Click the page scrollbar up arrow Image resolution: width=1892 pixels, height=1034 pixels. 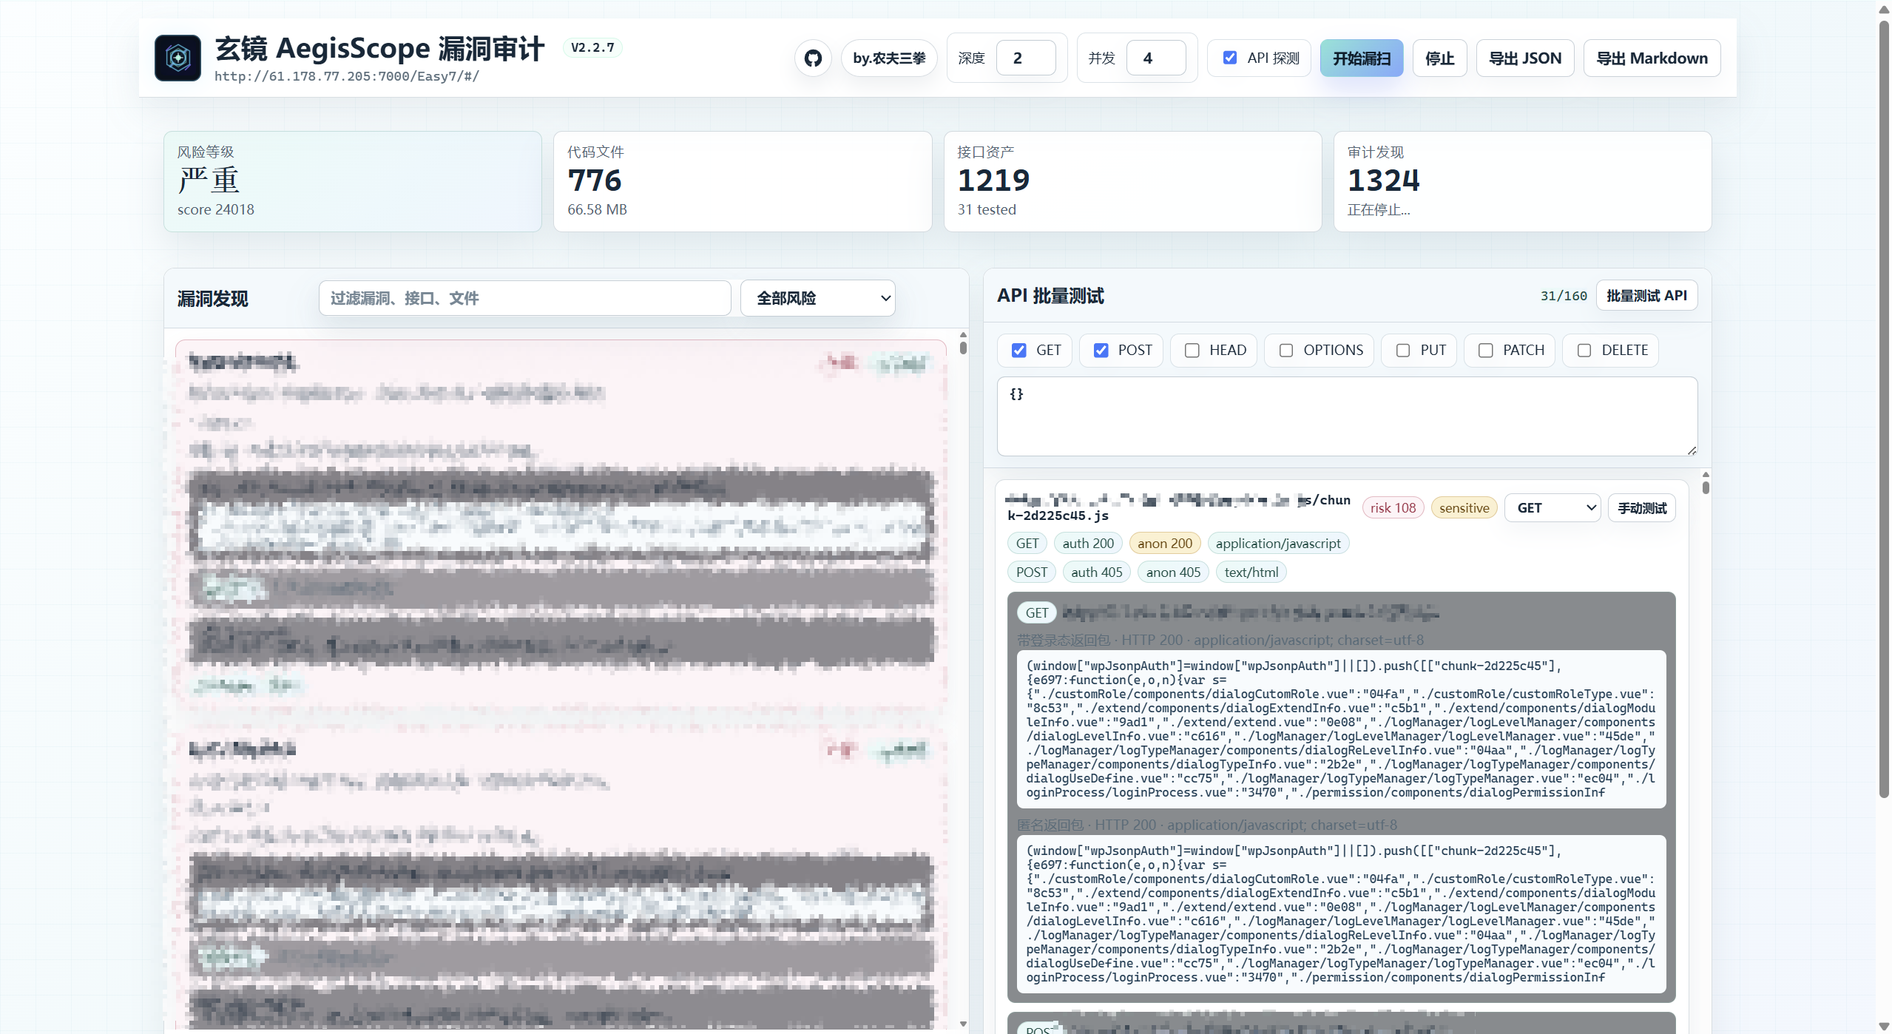coord(1884,9)
